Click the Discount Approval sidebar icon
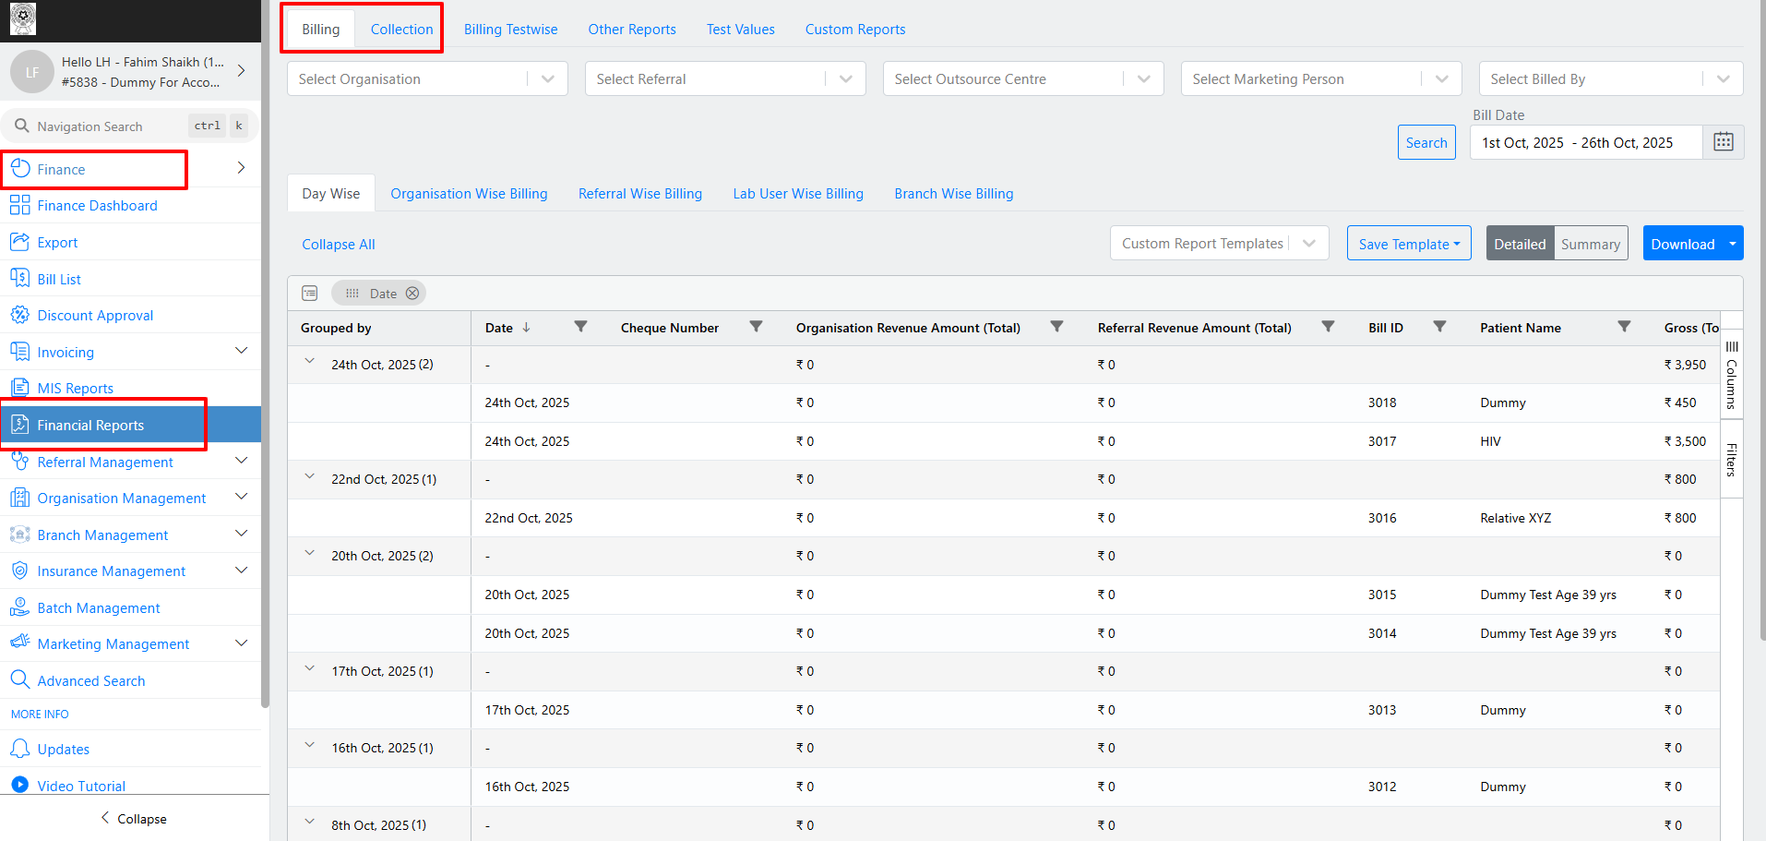 click(19, 315)
